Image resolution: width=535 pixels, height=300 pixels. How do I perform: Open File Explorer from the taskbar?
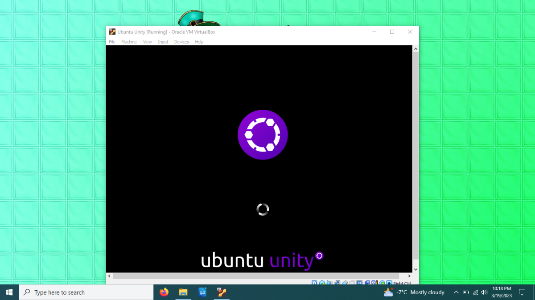click(x=183, y=292)
